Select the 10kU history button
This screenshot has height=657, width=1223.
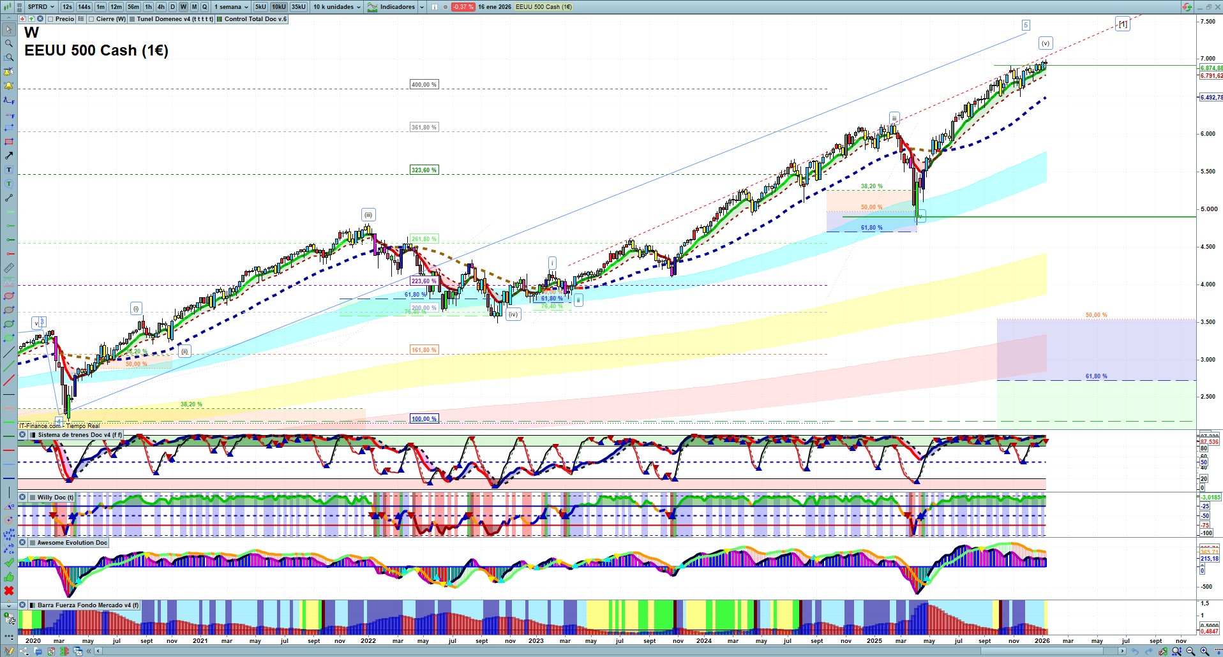pyautogui.click(x=279, y=7)
